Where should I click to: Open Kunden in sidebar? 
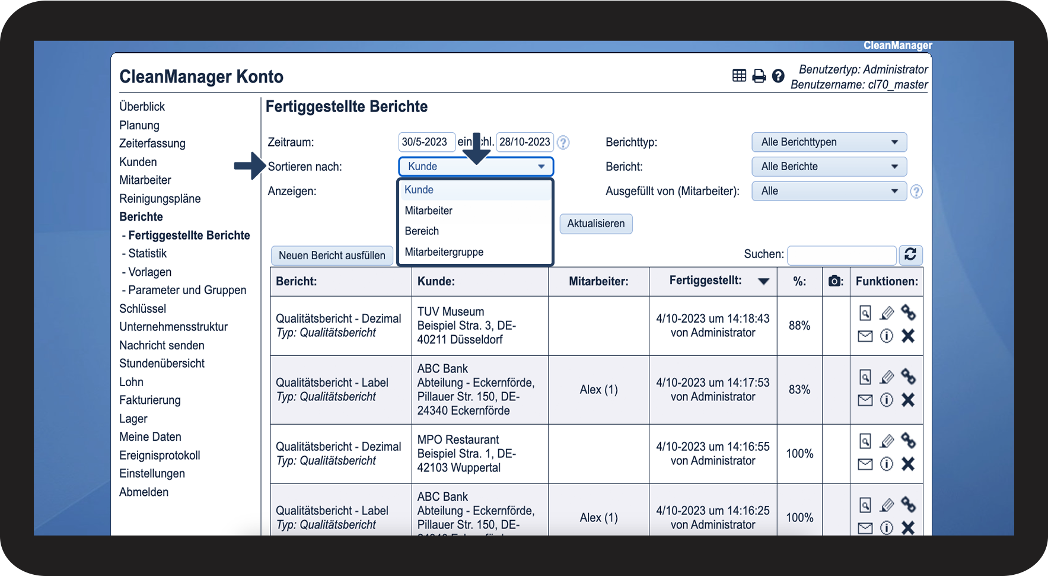pos(138,162)
